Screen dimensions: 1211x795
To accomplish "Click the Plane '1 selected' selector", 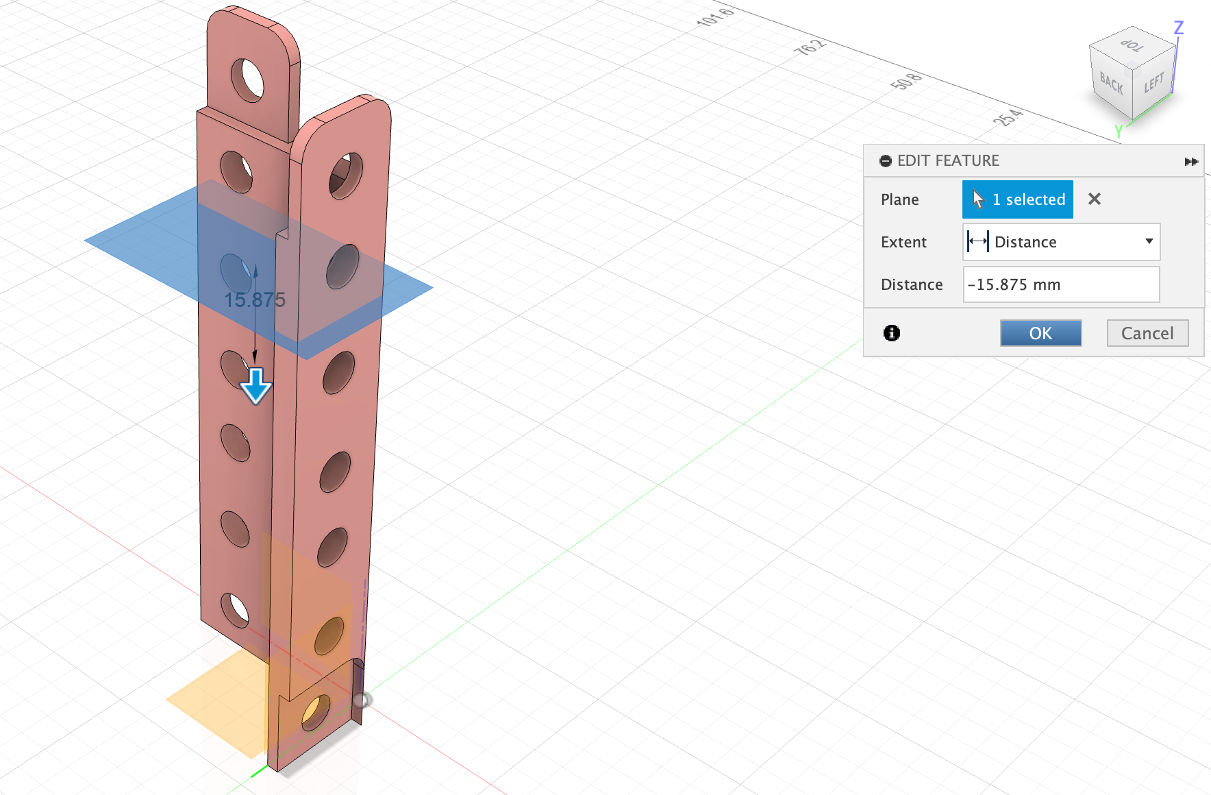I will pyautogui.click(x=1018, y=199).
